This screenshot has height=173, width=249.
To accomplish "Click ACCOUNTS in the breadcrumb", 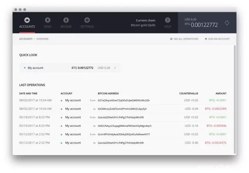I will [26, 39].
